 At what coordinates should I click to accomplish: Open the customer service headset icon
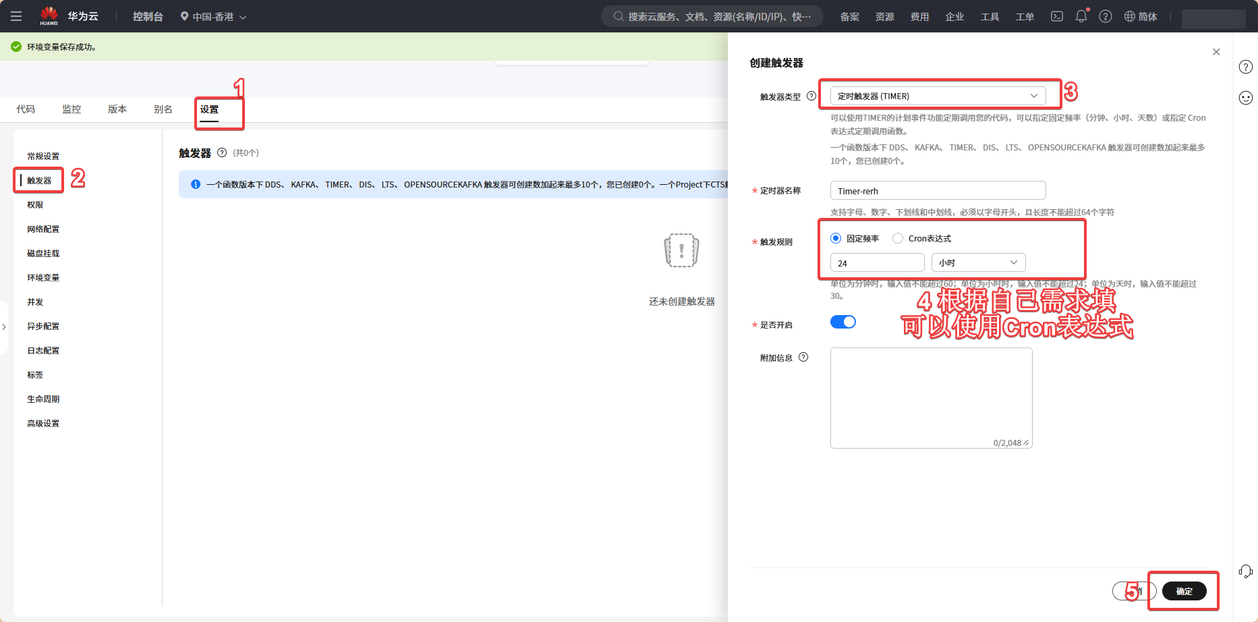click(x=1245, y=571)
